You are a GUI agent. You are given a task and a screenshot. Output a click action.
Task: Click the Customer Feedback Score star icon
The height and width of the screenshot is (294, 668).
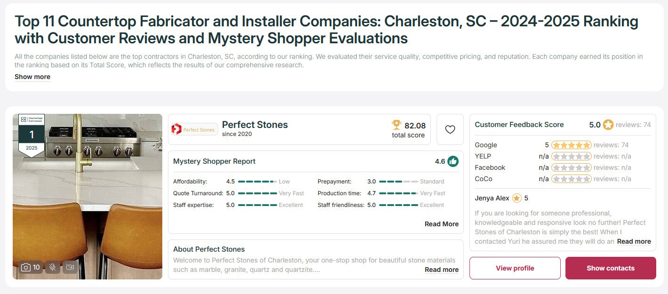pos(608,125)
